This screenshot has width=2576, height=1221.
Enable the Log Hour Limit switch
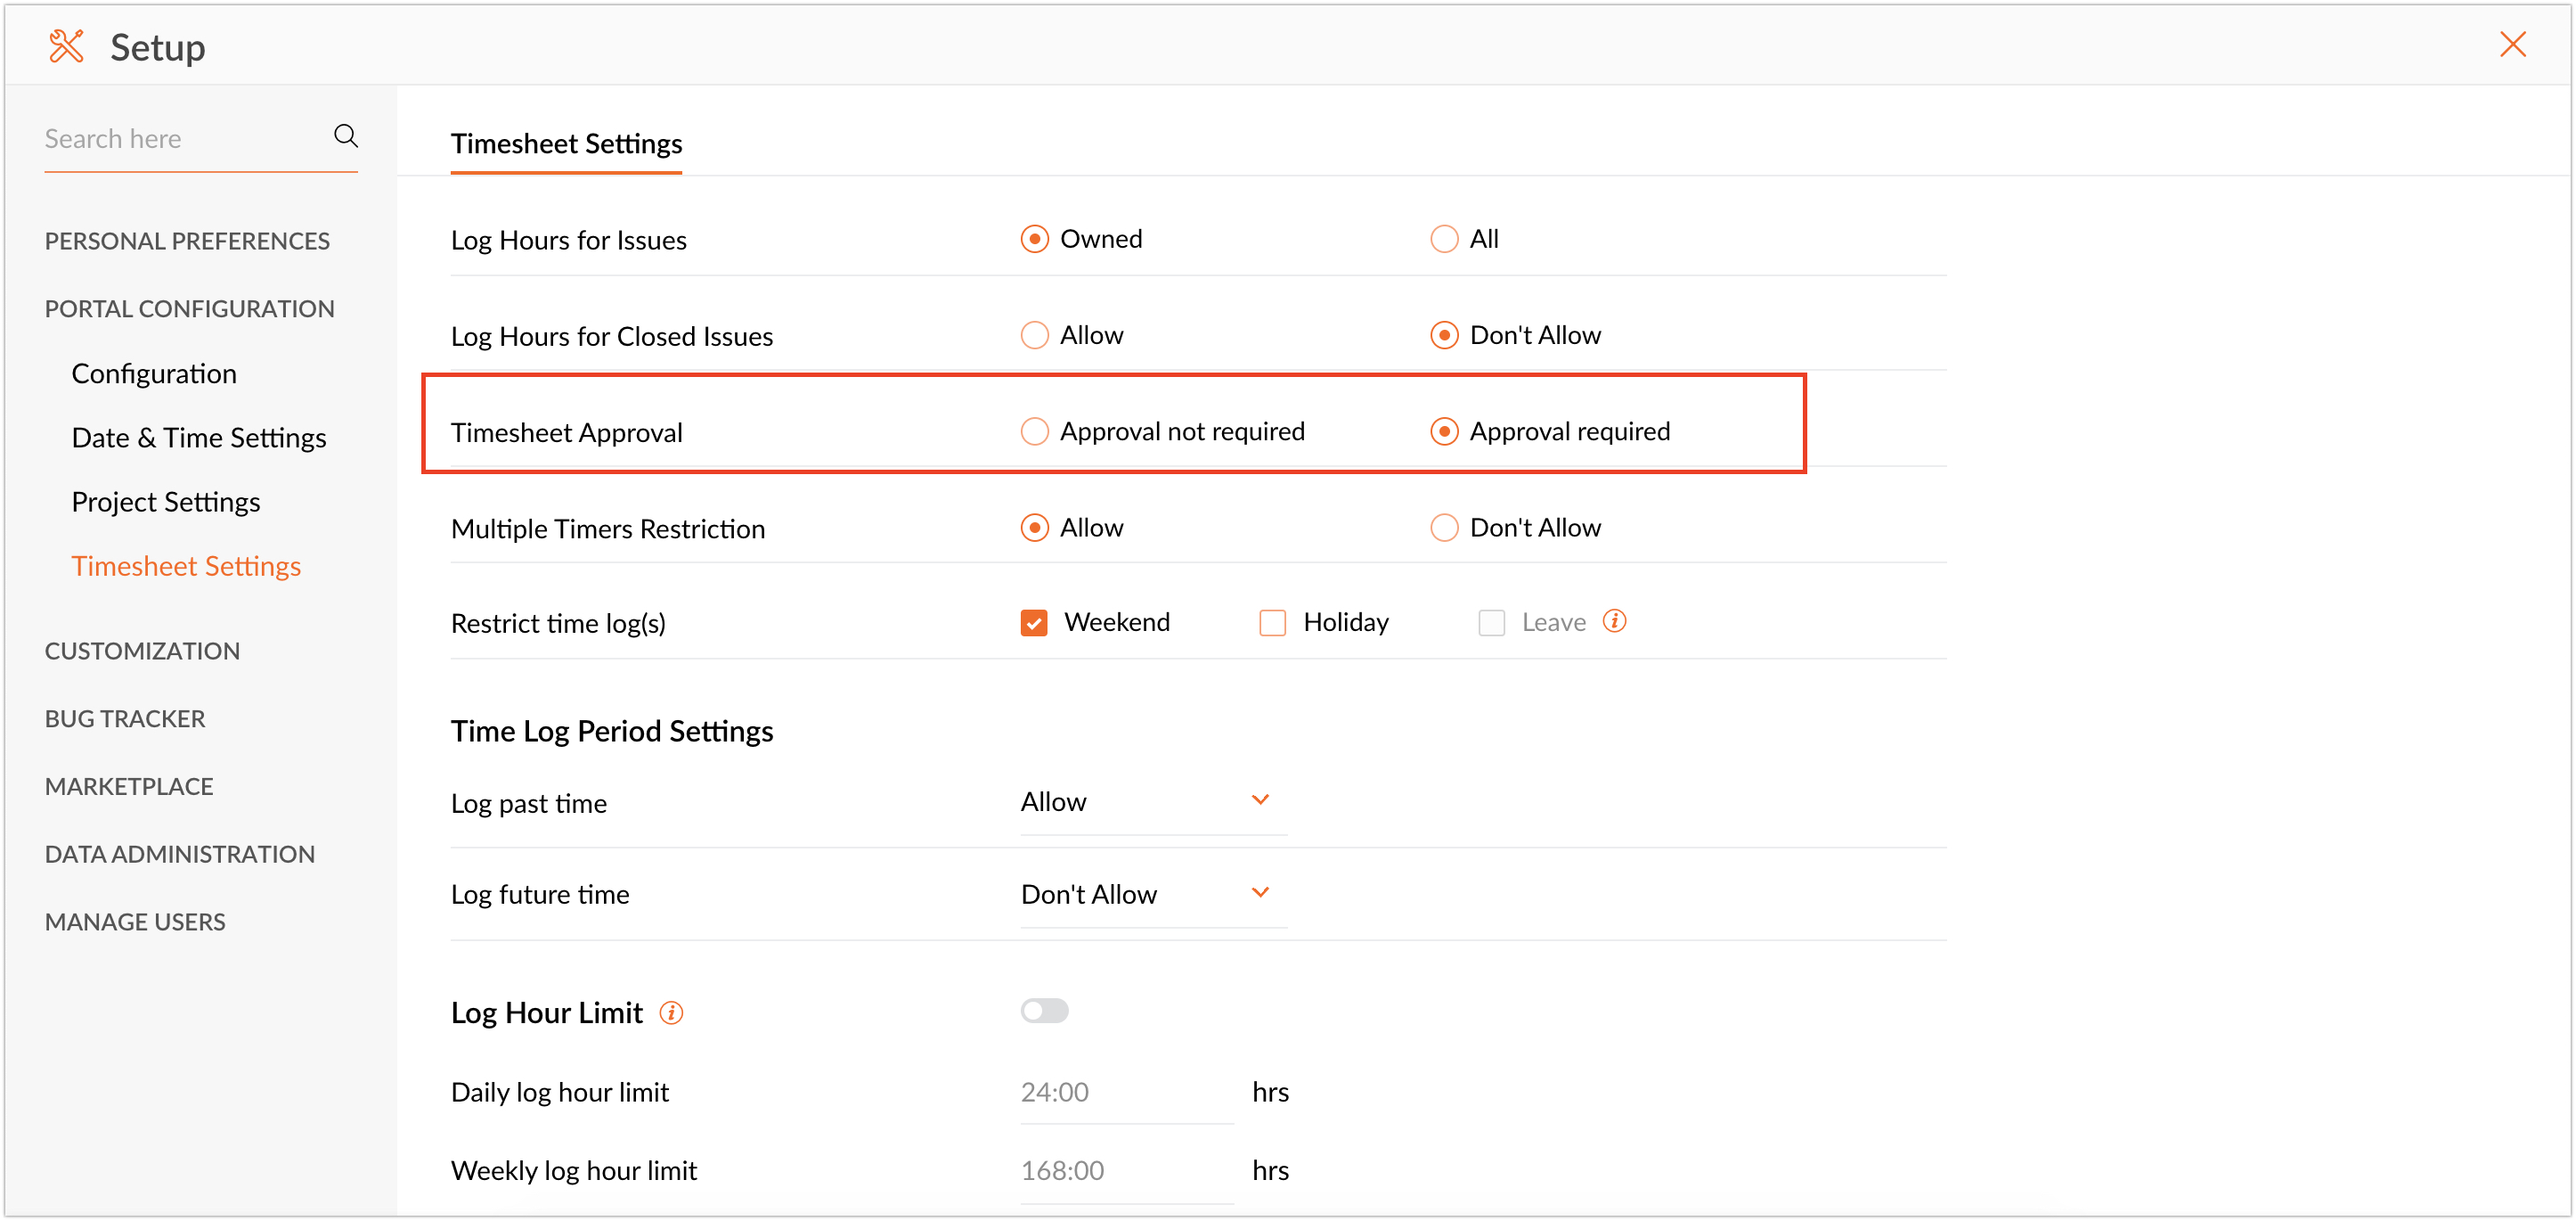(1044, 1011)
